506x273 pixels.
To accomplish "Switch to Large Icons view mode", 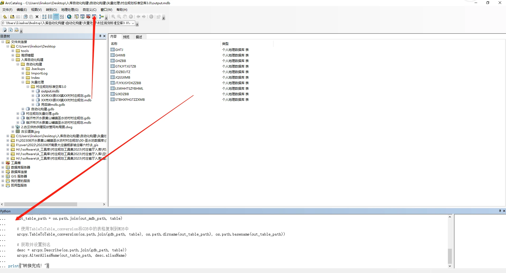I will click(x=44, y=17).
